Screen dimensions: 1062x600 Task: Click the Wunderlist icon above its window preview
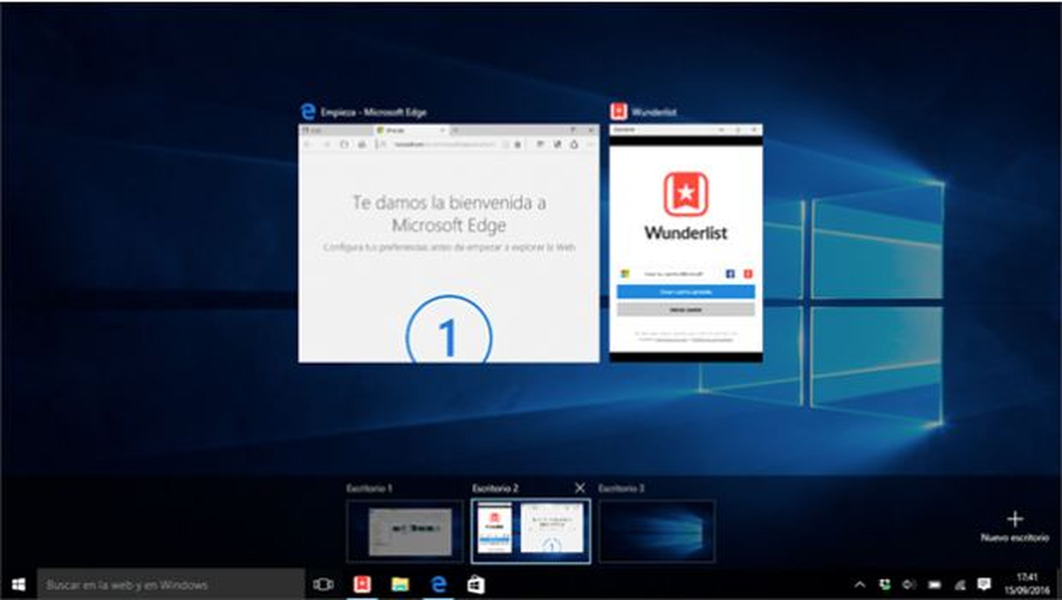[x=618, y=112]
